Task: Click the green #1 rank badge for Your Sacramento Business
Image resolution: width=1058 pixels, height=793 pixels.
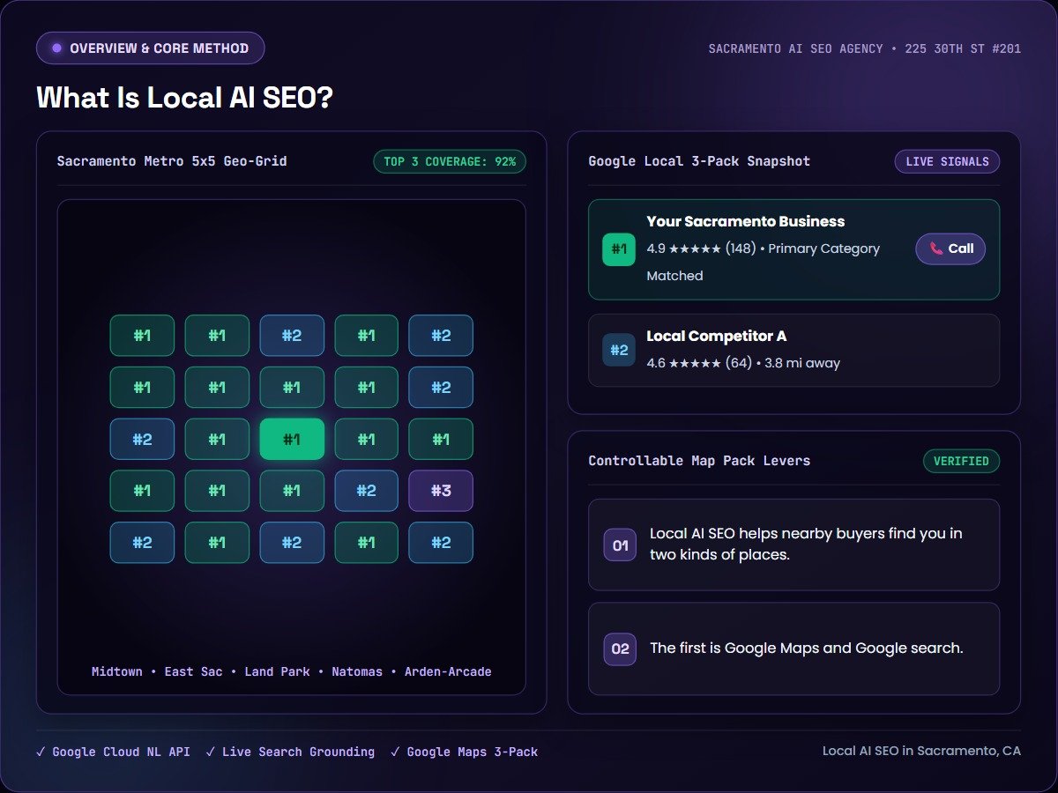Action: pos(619,249)
